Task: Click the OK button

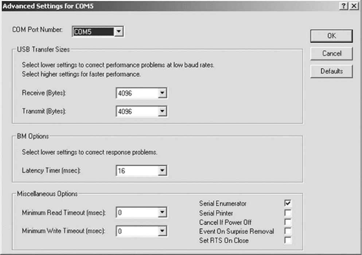Action: 331,36
